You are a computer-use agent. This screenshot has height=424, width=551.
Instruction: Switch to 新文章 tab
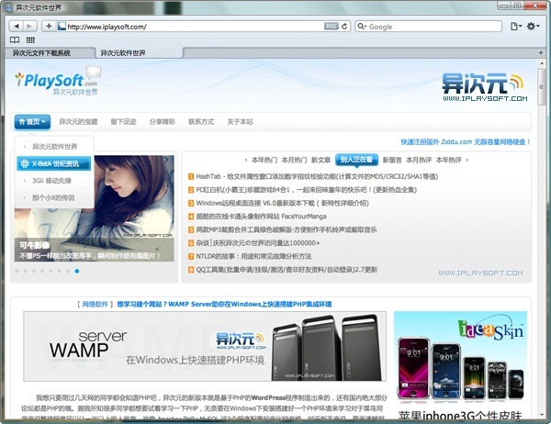click(320, 161)
